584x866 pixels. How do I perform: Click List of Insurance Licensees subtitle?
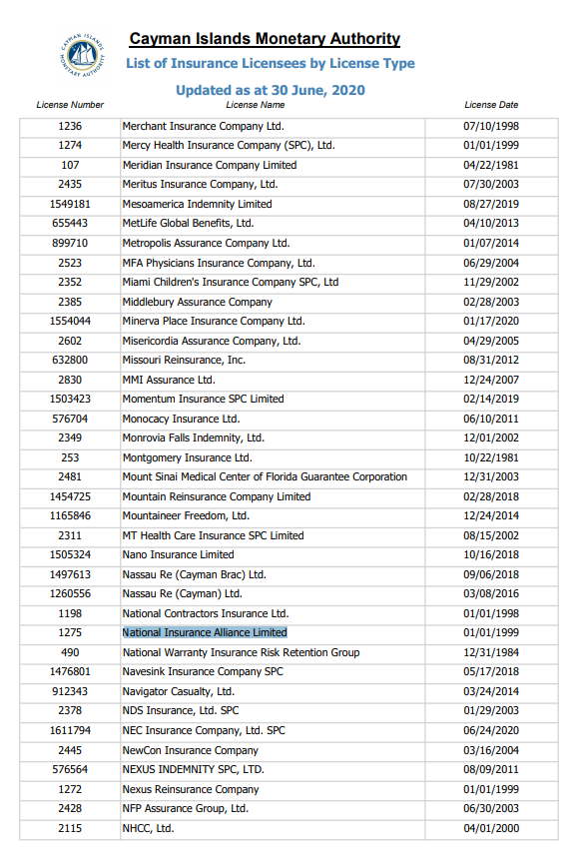point(271,64)
